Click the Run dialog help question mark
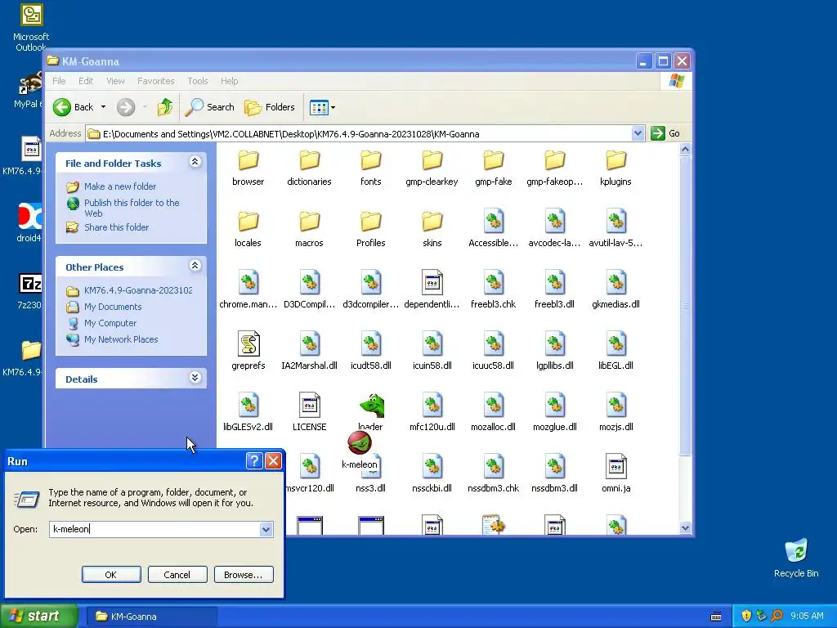Screen dimensions: 837x628 pos(254,461)
